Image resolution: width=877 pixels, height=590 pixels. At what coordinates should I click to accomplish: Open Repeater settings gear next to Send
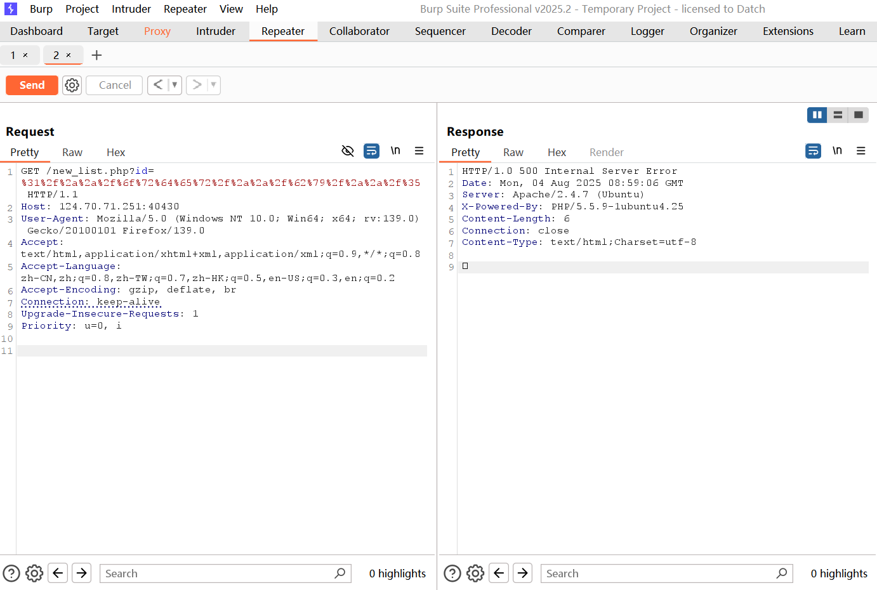pyautogui.click(x=72, y=85)
